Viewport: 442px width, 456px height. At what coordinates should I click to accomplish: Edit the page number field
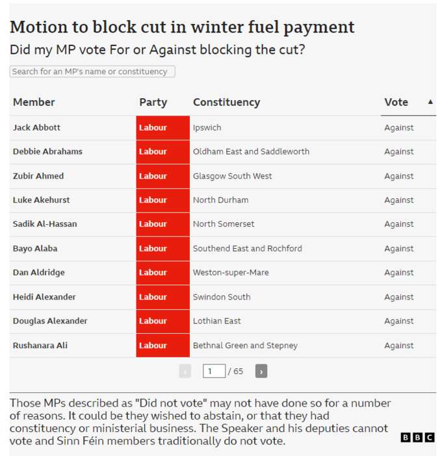(214, 371)
